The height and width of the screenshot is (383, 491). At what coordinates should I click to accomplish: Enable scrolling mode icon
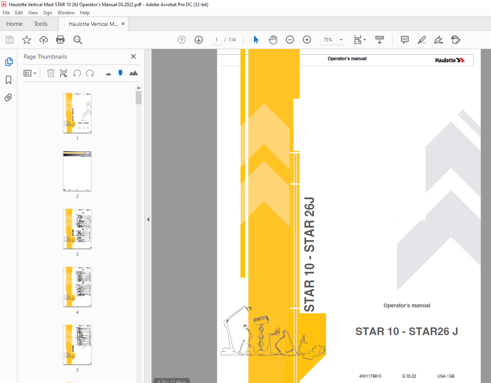(380, 40)
